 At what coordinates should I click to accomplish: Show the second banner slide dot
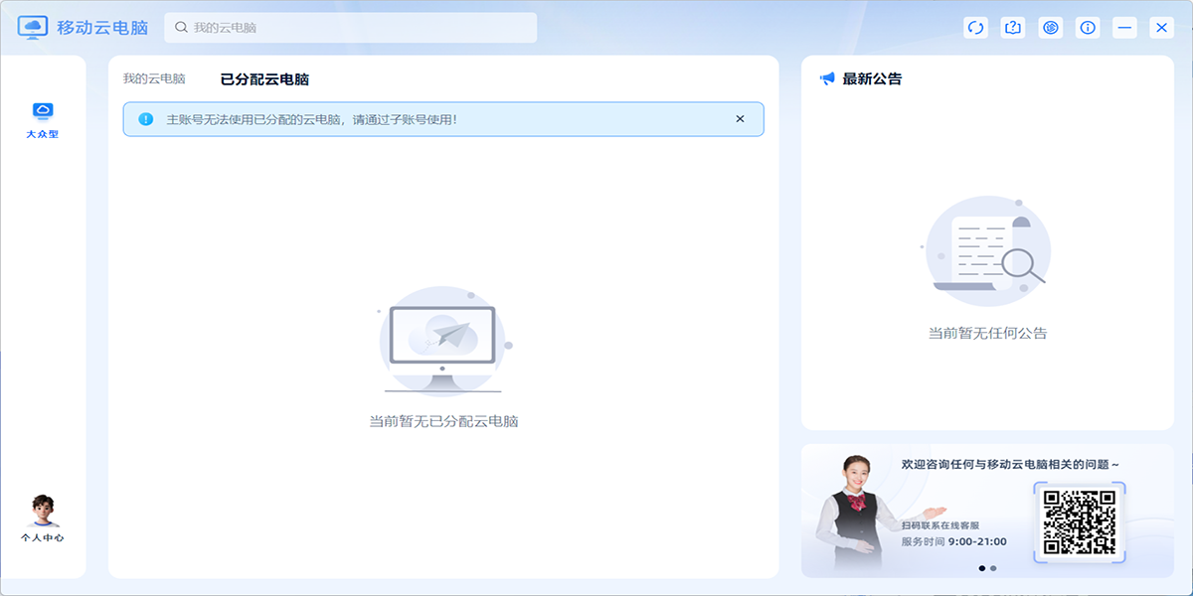click(993, 568)
